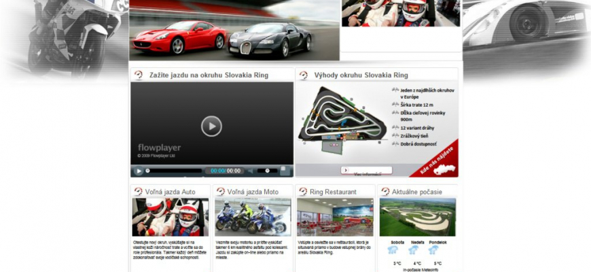Toggle fullscreen mode in the video player
The image size is (591, 272).
tap(285, 171)
